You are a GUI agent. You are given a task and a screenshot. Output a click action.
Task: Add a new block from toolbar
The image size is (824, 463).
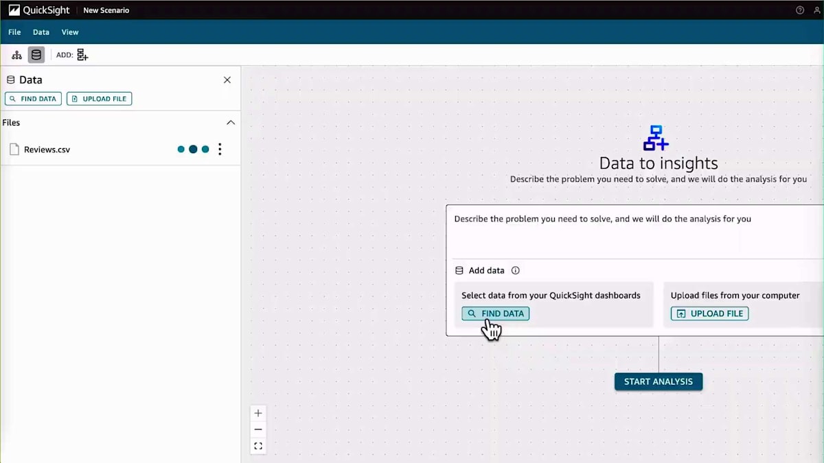[x=82, y=55]
